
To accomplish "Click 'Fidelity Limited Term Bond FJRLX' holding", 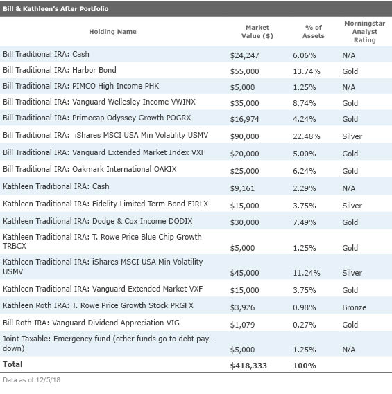I will click(150, 204).
